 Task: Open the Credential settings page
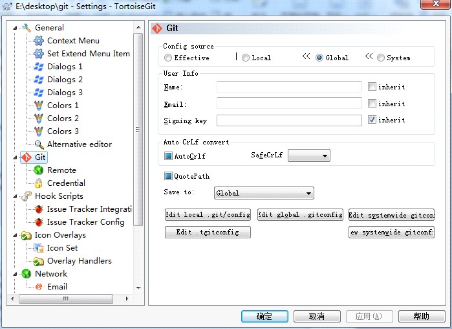coord(67,183)
